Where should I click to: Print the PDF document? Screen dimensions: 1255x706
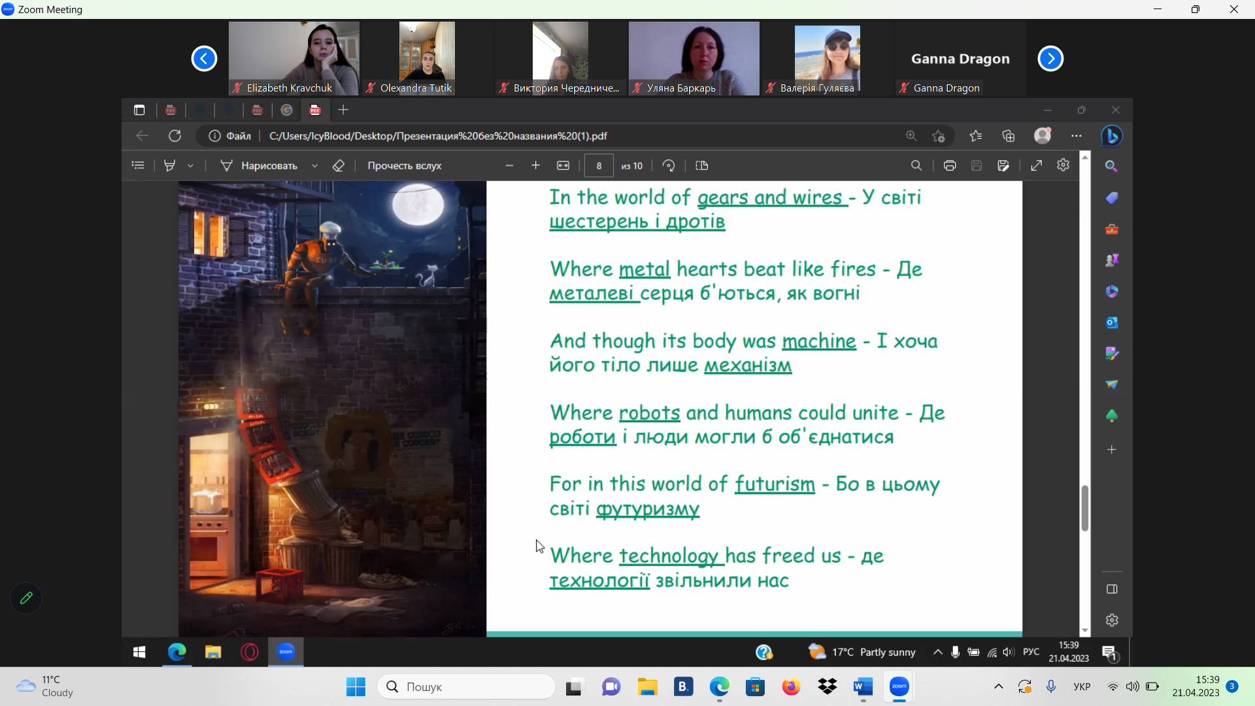point(950,165)
